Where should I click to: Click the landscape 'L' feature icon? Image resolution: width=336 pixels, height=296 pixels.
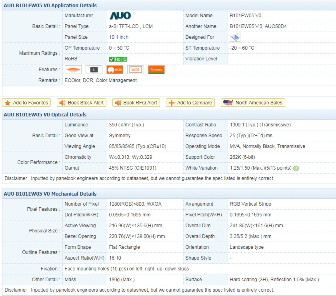click(x=94, y=70)
